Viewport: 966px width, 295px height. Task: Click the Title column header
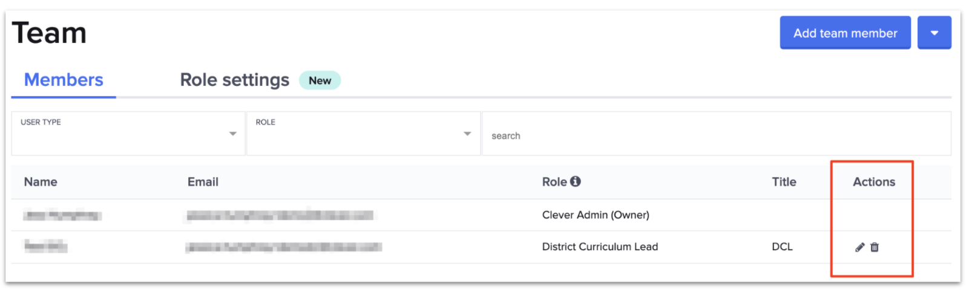(x=784, y=182)
